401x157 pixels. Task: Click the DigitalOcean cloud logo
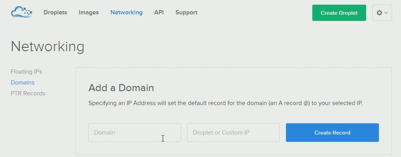[21, 12]
